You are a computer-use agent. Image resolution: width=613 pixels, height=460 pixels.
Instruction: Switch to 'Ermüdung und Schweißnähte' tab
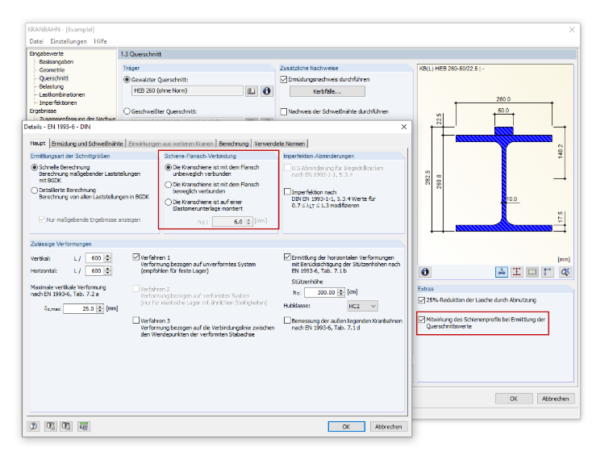pos(87,144)
